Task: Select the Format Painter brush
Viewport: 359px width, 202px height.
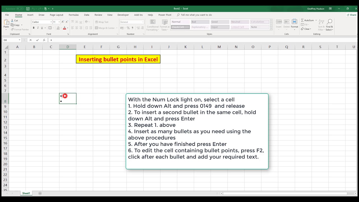Action: (x=12, y=29)
